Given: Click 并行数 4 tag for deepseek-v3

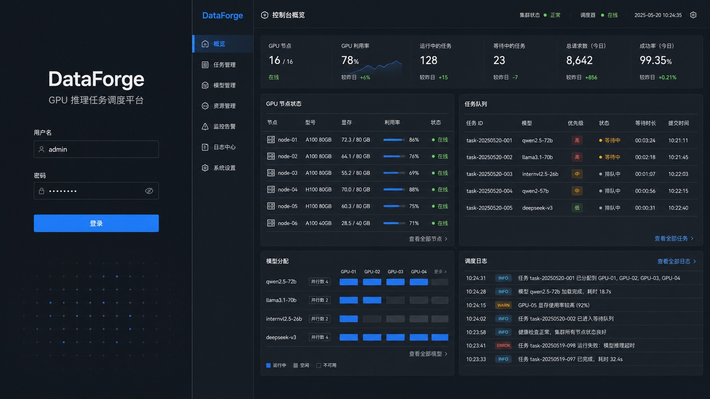Looking at the screenshot, I should 320,337.
